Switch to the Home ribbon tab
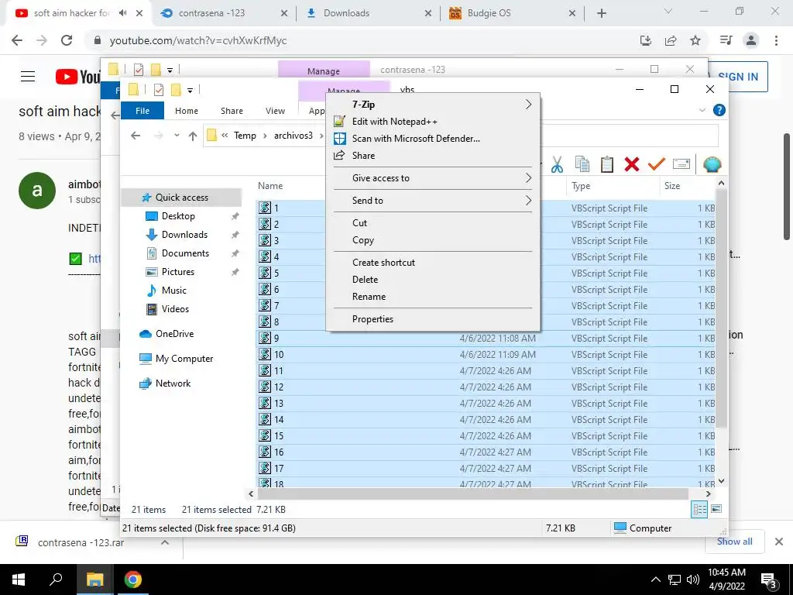The width and height of the screenshot is (793, 595). (x=187, y=111)
